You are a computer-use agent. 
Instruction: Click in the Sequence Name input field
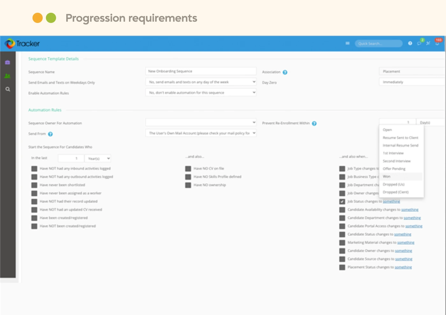coord(201,71)
